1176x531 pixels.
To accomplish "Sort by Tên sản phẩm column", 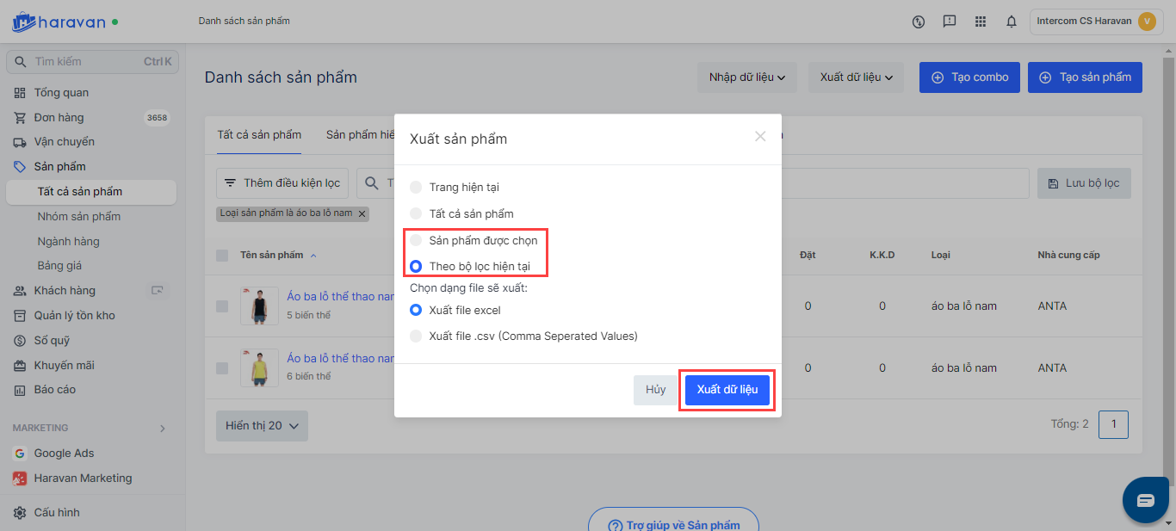I will tap(278, 256).
